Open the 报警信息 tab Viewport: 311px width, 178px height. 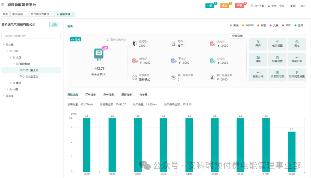click(126, 94)
